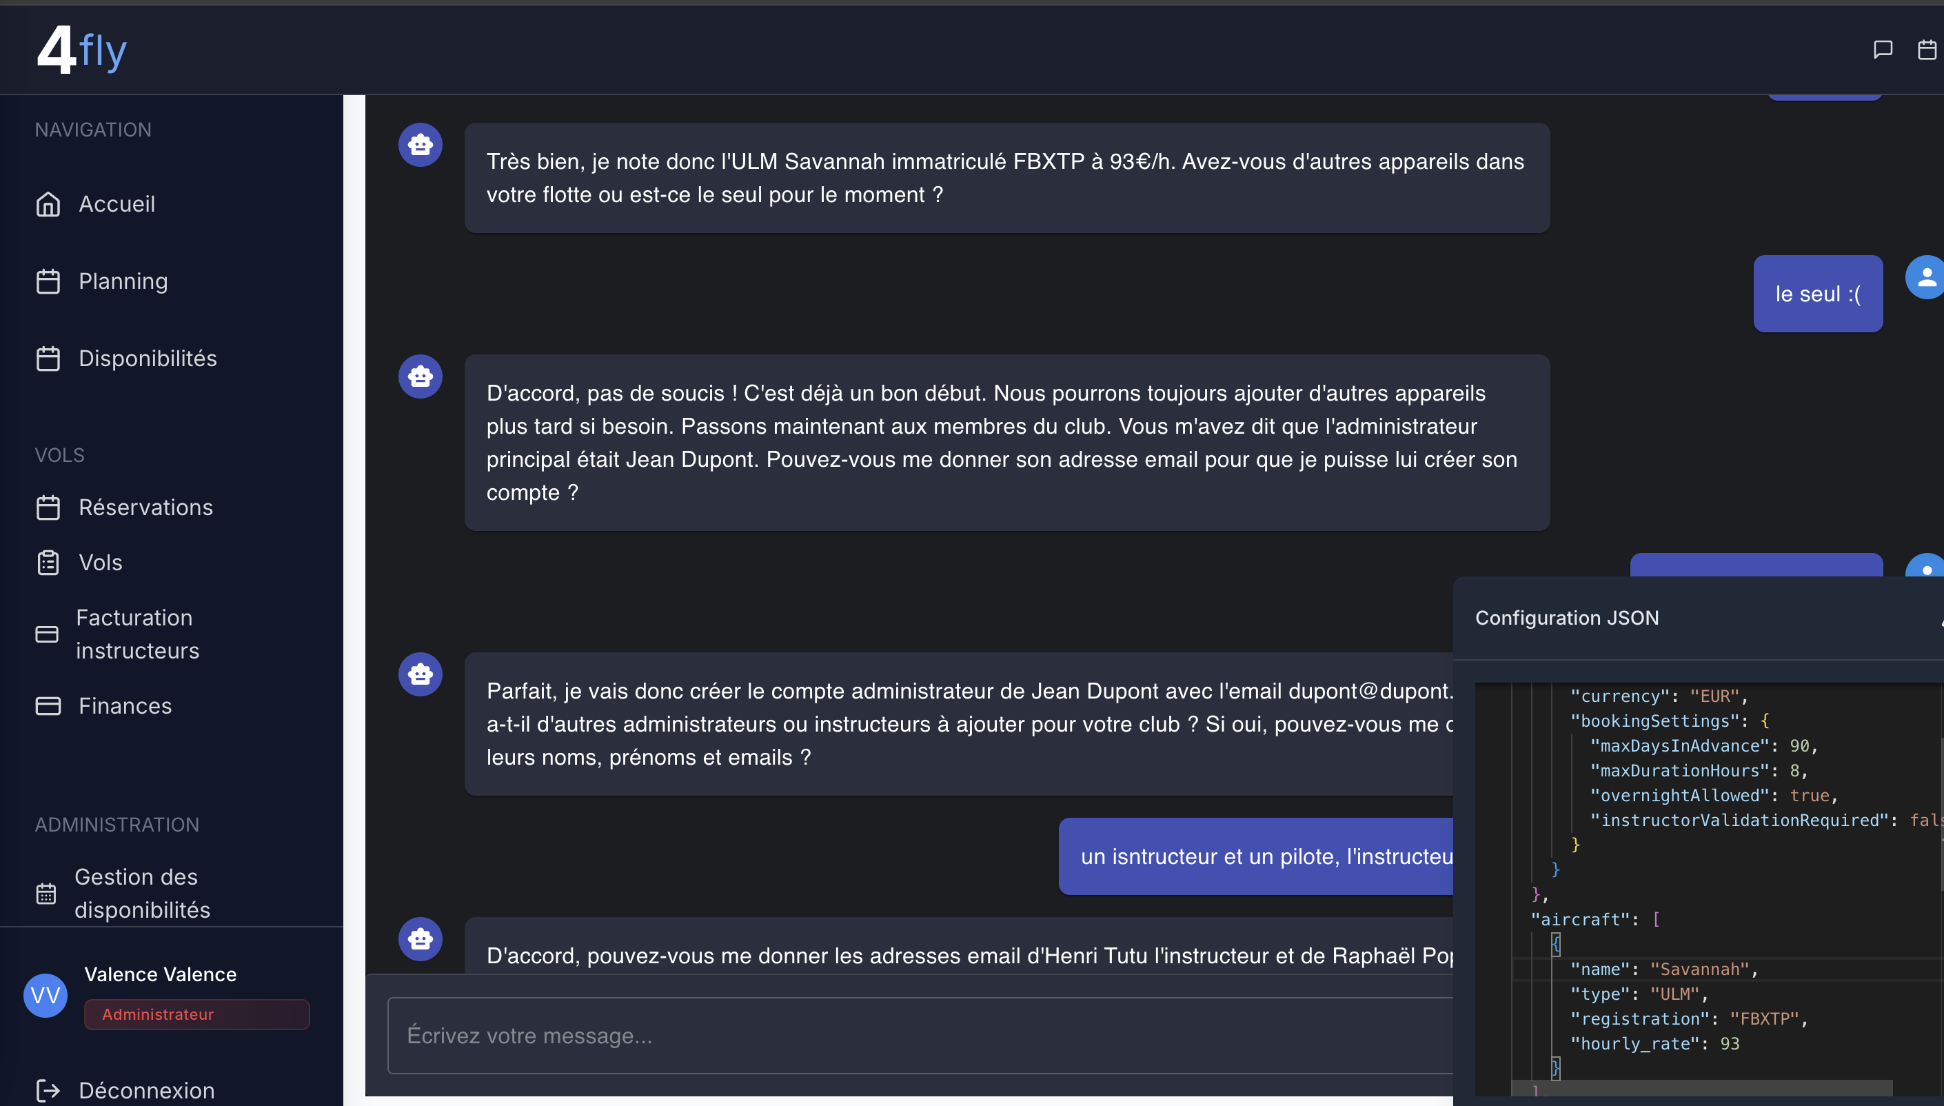Click the Facturation instructeurs card icon

coord(48,634)
